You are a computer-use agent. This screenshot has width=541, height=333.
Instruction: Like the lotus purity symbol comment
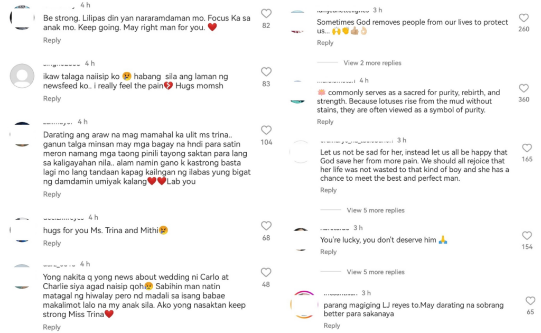pos(524,88)
